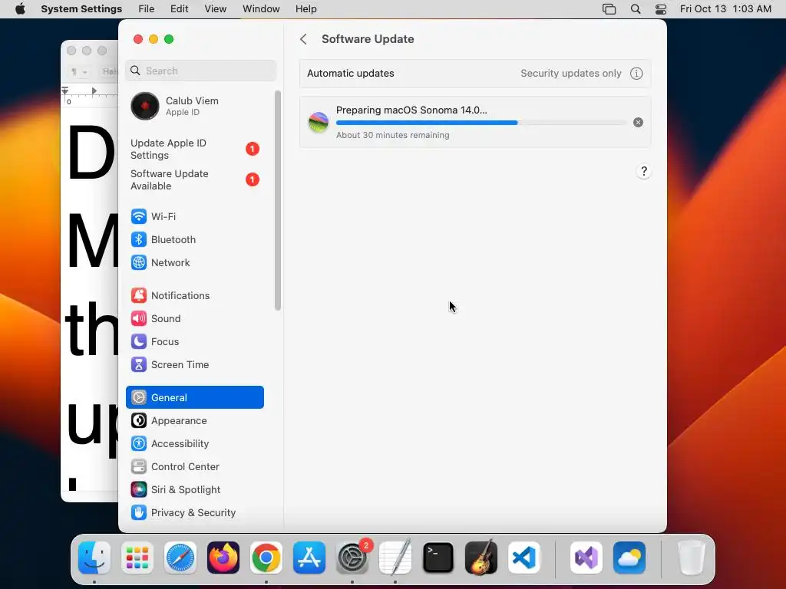Open Focus settings pane
Screen dimensions: 786x589
pos(194,341)
